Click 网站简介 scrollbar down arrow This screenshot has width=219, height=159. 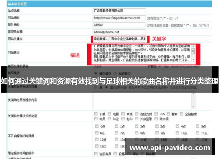(193, 59)
